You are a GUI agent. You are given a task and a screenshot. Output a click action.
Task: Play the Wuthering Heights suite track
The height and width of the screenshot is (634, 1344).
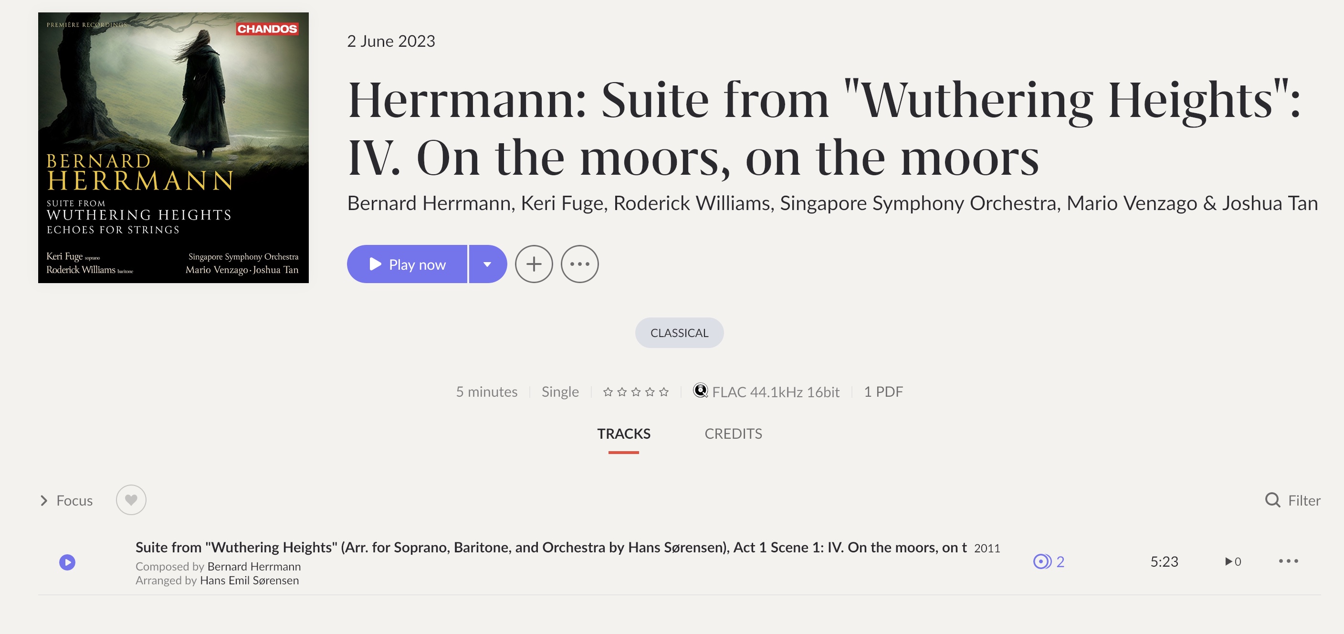point(67,562)
